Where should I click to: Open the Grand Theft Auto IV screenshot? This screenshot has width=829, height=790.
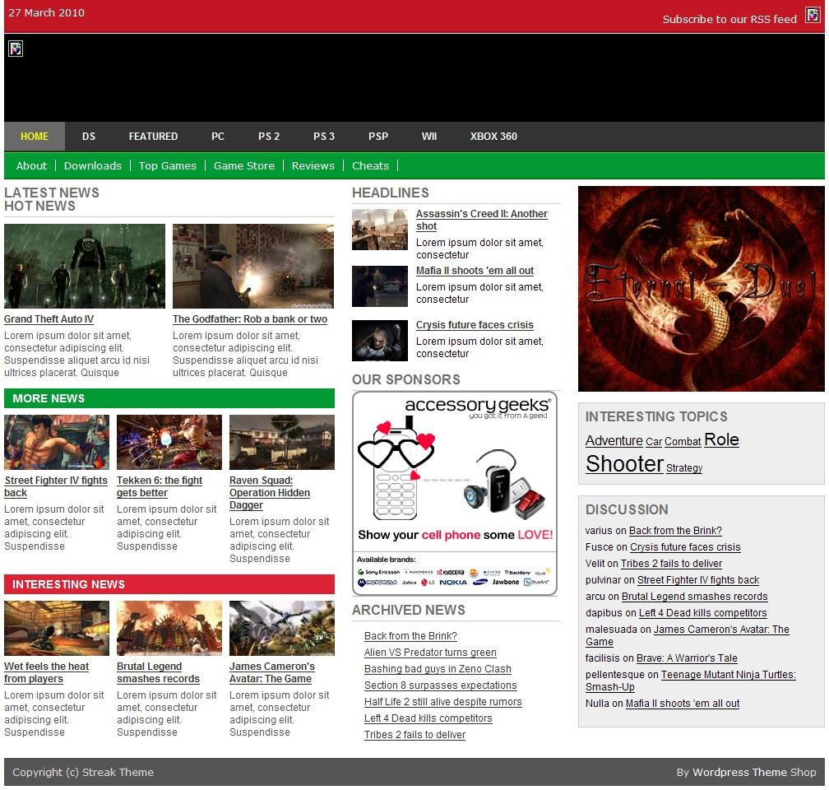[85, 266]
